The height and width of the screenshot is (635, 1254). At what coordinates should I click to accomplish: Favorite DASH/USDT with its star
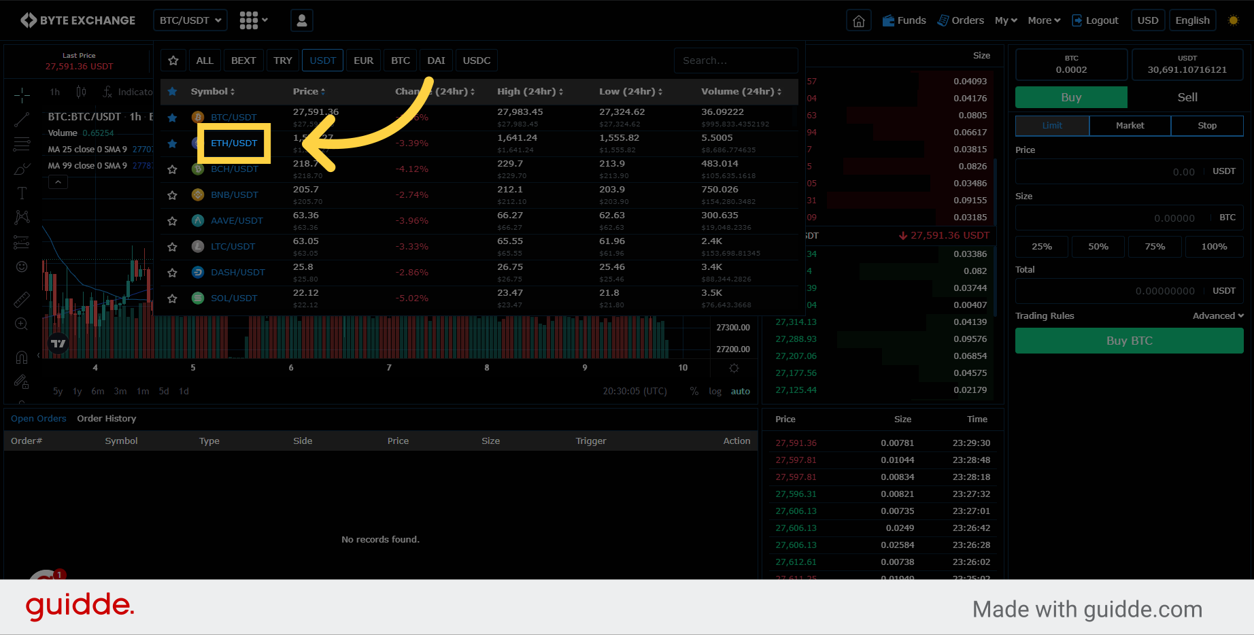[173, 273]
